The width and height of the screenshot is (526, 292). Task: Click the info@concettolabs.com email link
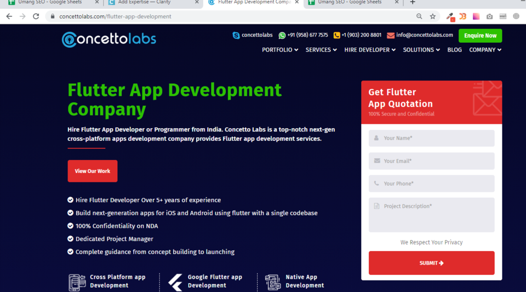(424, 35)
